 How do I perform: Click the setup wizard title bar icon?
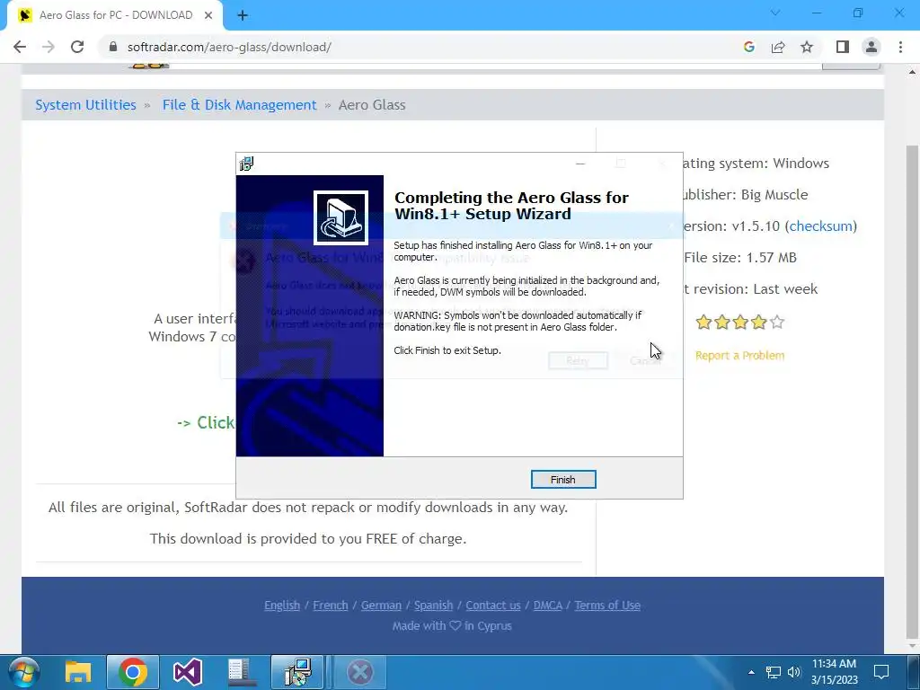click(246, 164)
